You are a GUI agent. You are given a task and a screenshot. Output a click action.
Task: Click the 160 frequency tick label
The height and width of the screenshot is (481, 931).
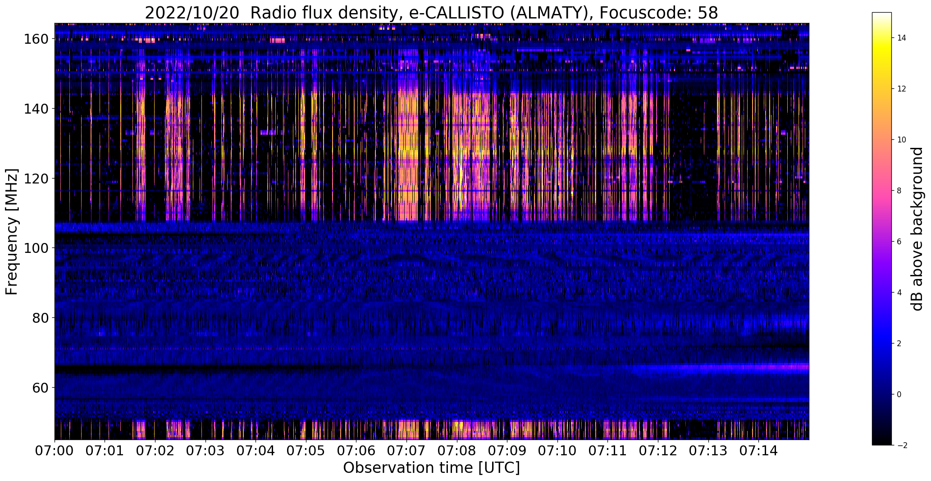pyautogui.click(x=37, y=39)
